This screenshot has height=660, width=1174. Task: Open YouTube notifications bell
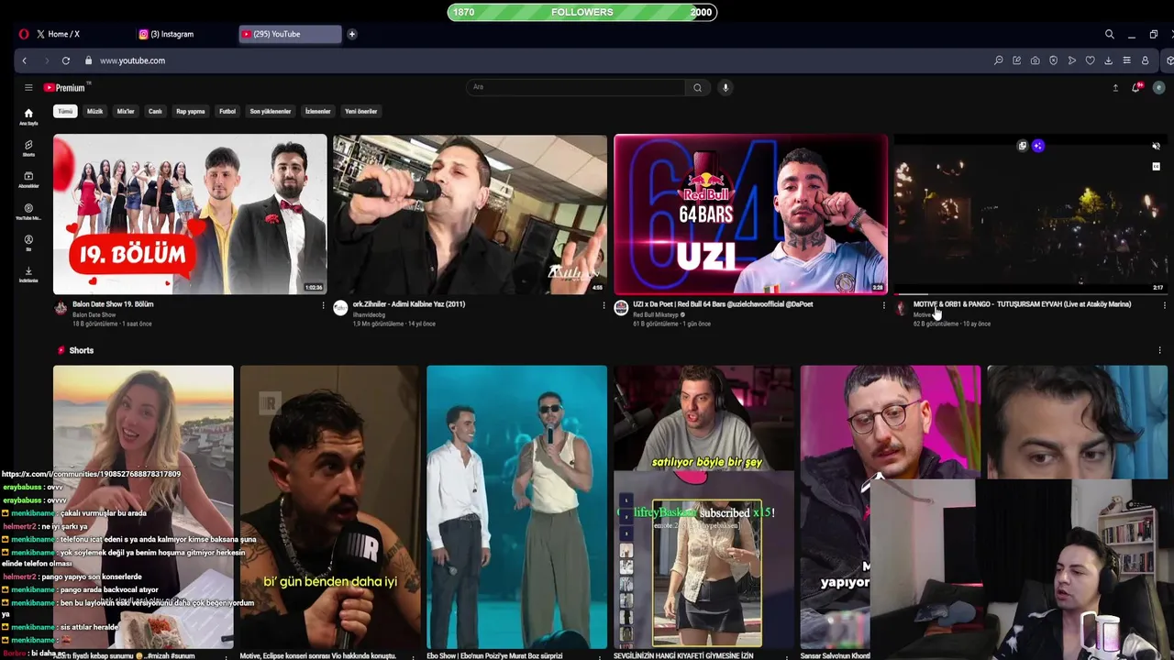click(1136, 88)
